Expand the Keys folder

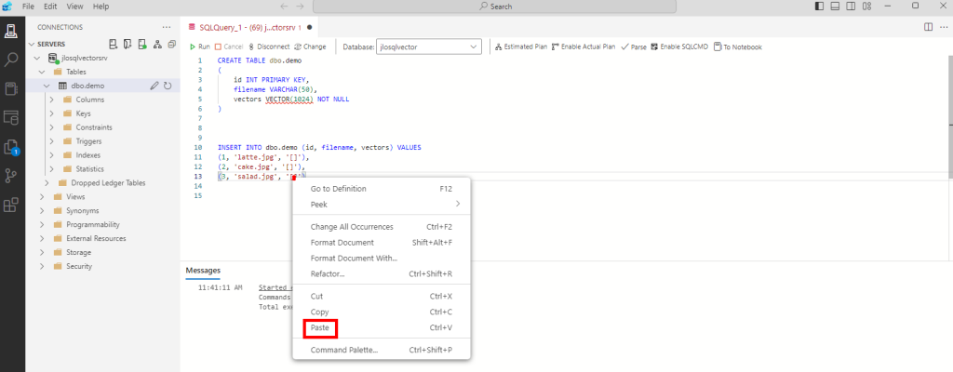pyautogui.click(x=52, y=113)
